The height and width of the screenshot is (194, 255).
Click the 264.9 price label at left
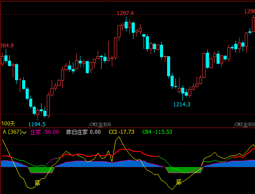pyautogui.click(x=7, y=46)
